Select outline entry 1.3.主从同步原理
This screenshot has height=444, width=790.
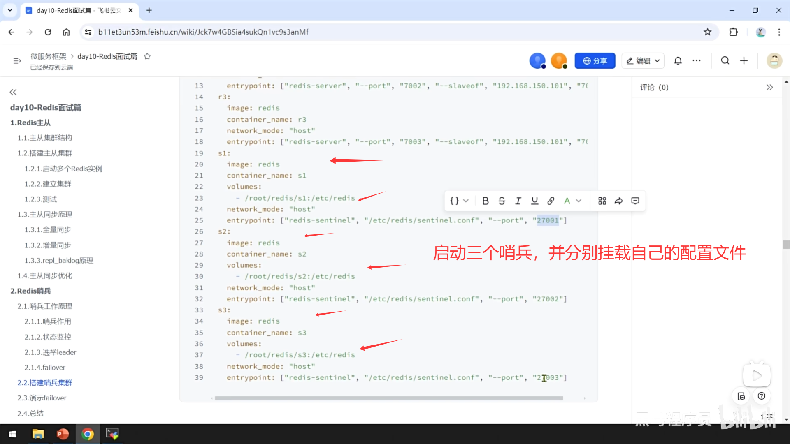45,215
